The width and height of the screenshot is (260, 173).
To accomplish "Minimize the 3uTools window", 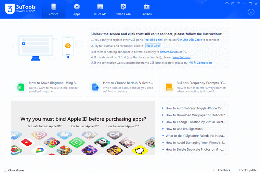I will [244, 4].
